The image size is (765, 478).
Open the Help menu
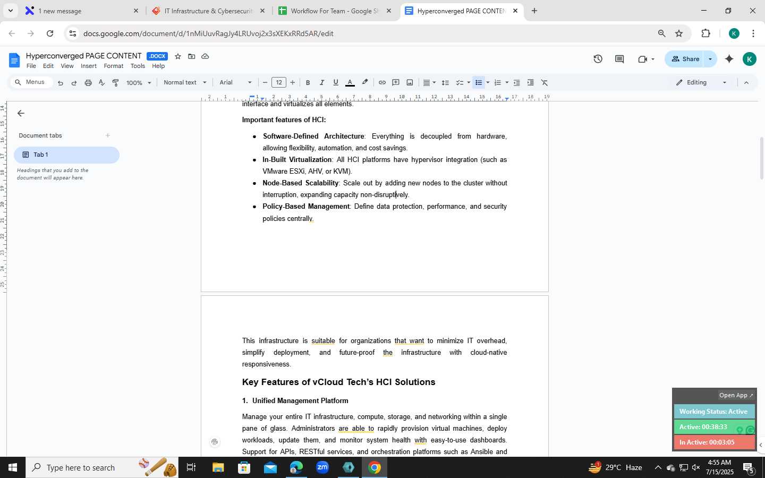click(158, 66)
